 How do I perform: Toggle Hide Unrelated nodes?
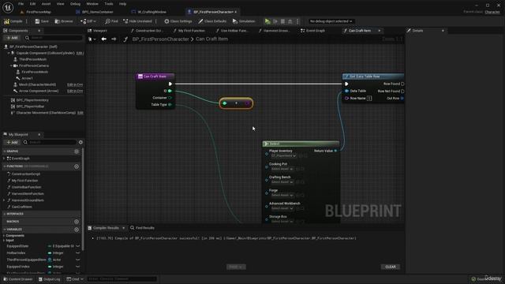pyautogui.click(x=137, y=21)
